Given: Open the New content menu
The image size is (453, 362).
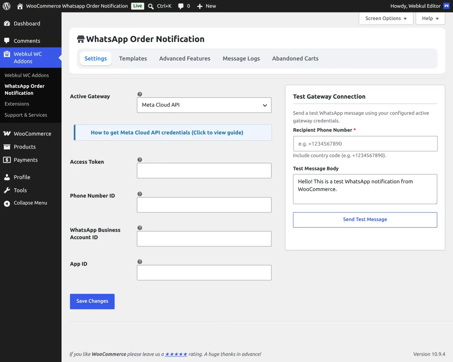Looking at the screenshot, I should (206, 6).
